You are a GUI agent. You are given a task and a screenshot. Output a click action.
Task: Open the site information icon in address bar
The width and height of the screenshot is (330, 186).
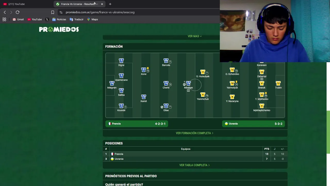pos(61,12)
